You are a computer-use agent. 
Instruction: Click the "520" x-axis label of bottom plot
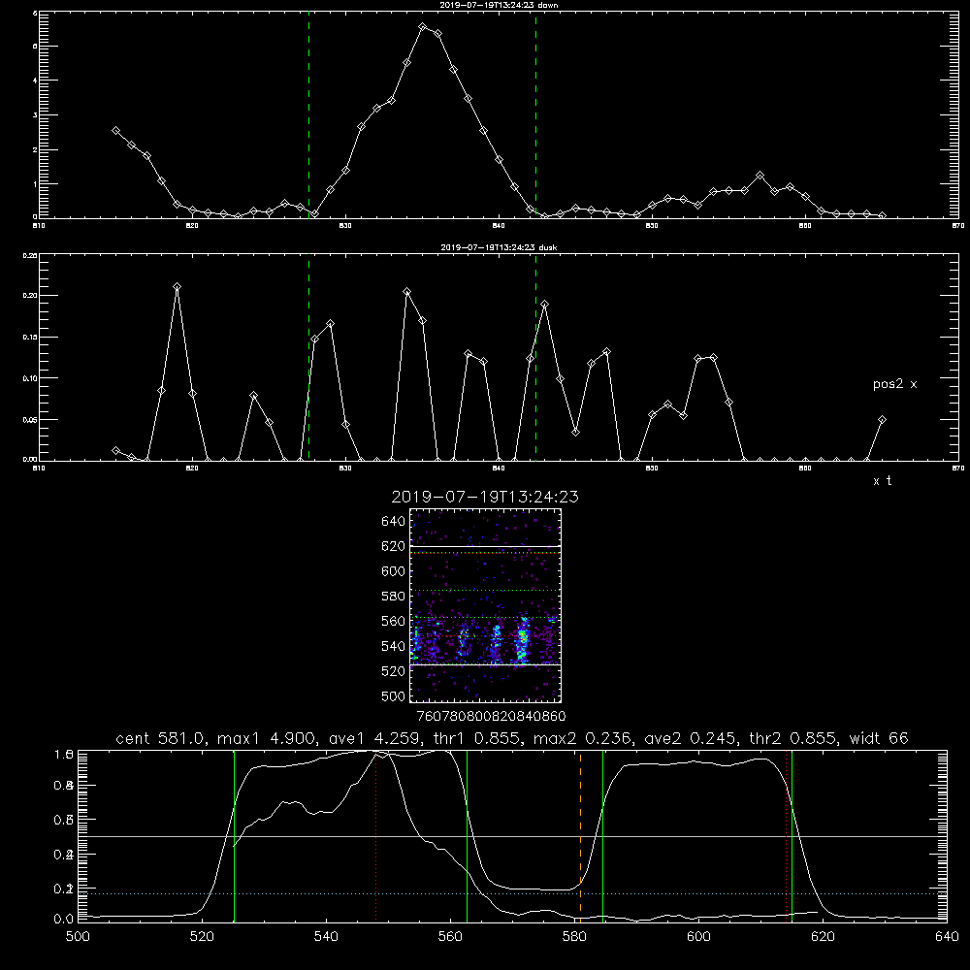(x=202, y=937)
